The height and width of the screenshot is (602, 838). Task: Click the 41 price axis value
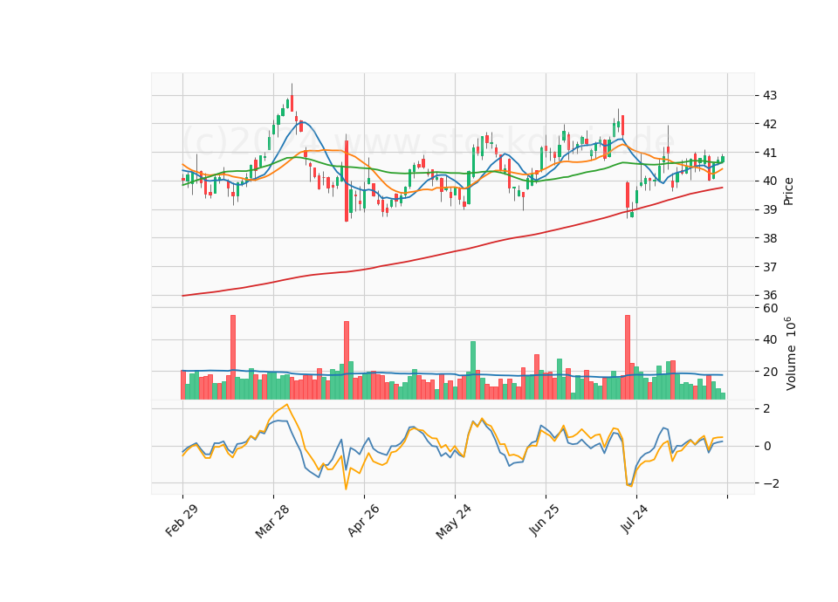click(770, 153)
